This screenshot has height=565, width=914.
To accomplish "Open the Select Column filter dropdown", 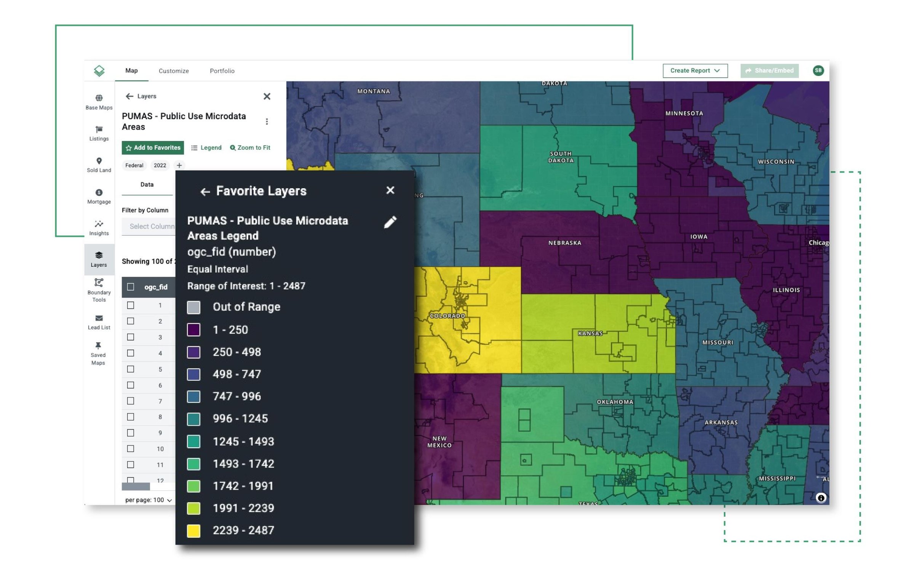I will coord(152,226).
